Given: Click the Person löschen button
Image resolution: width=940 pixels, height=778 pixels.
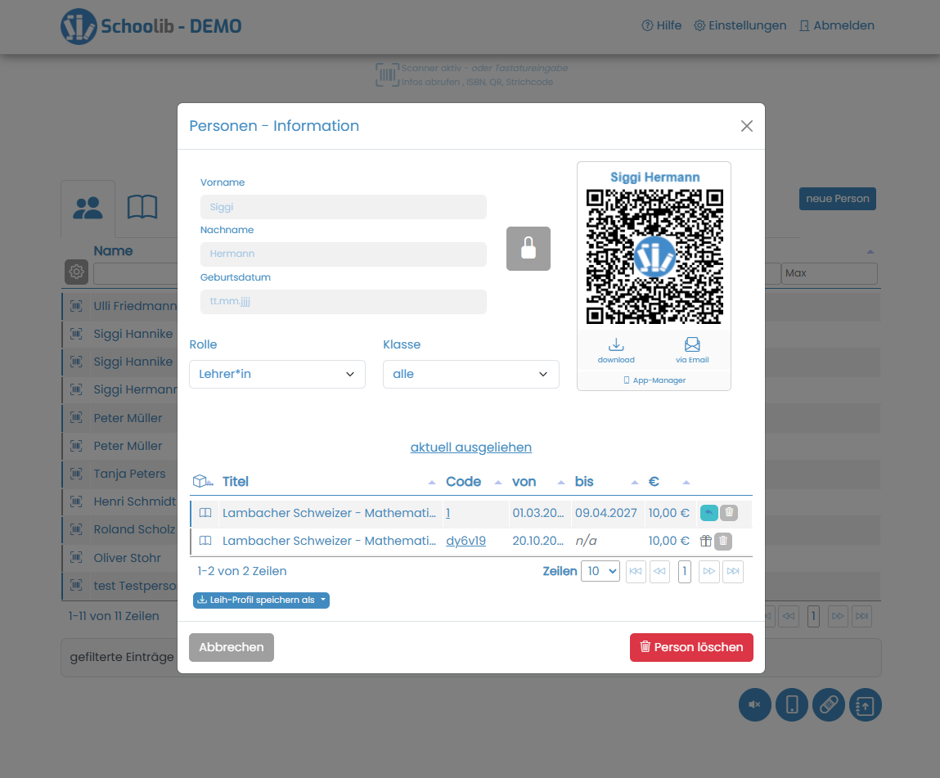Looking at the screenshot, I should click(x=691, y=646).
